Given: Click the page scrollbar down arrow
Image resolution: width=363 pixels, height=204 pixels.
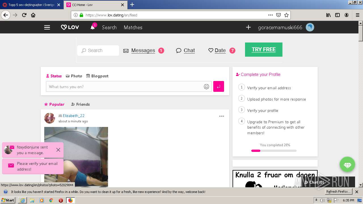Looking at the screenshot, I should [x=361, y=185].
